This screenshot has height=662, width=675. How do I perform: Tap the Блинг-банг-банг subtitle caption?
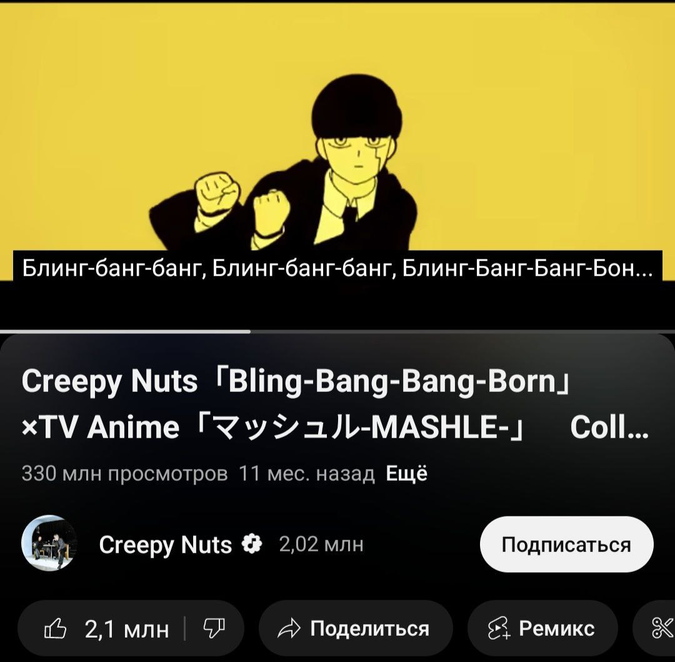pyautogui.click(x=337, y=269)
